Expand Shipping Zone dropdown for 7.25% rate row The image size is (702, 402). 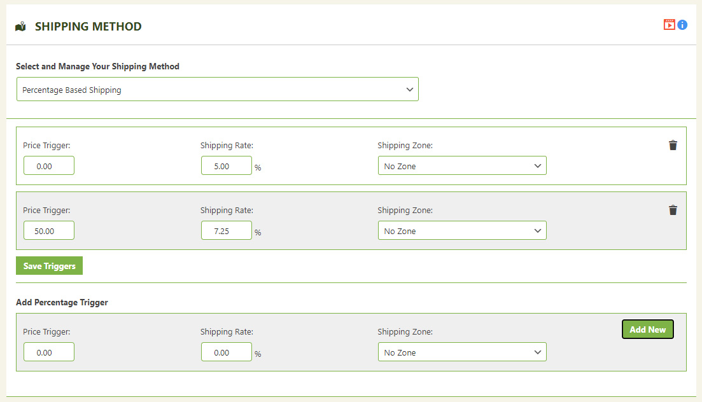[461, 231]
